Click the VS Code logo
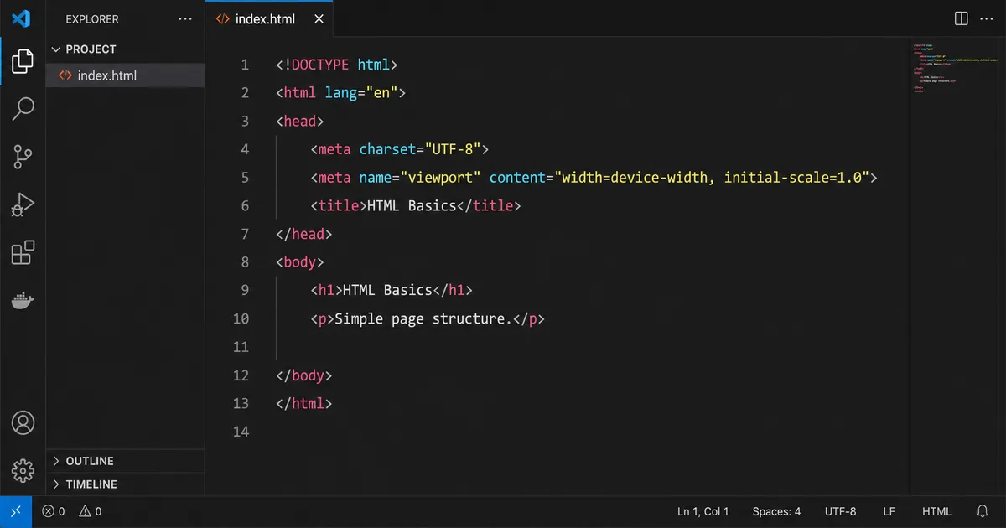1006x528 pixels. pos(22,18)
